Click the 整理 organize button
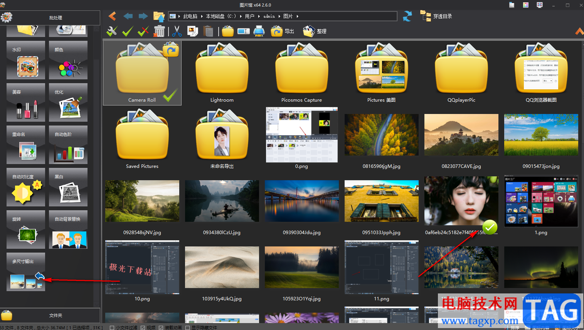The height and width of the screenshot is (330, 584). point(315,31)
